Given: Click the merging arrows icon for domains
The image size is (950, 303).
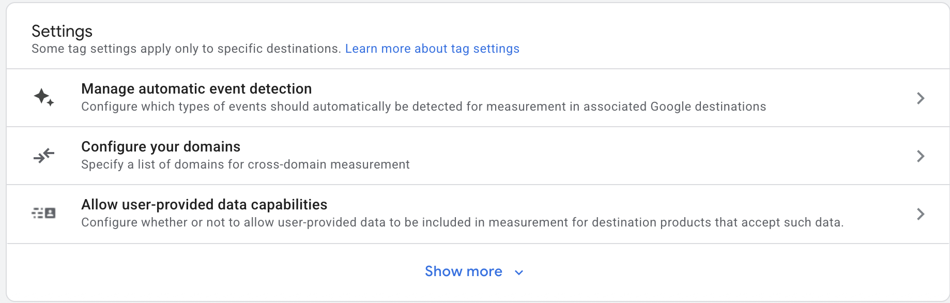Looking at the screenshot, I should point(44,155).
